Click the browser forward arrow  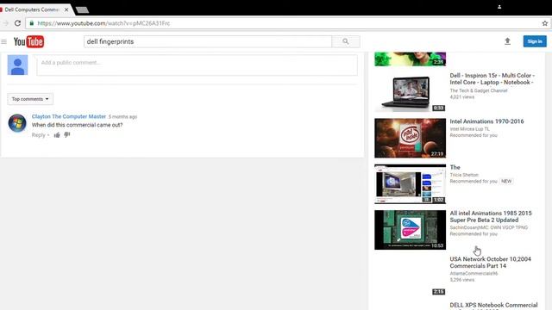6,23
